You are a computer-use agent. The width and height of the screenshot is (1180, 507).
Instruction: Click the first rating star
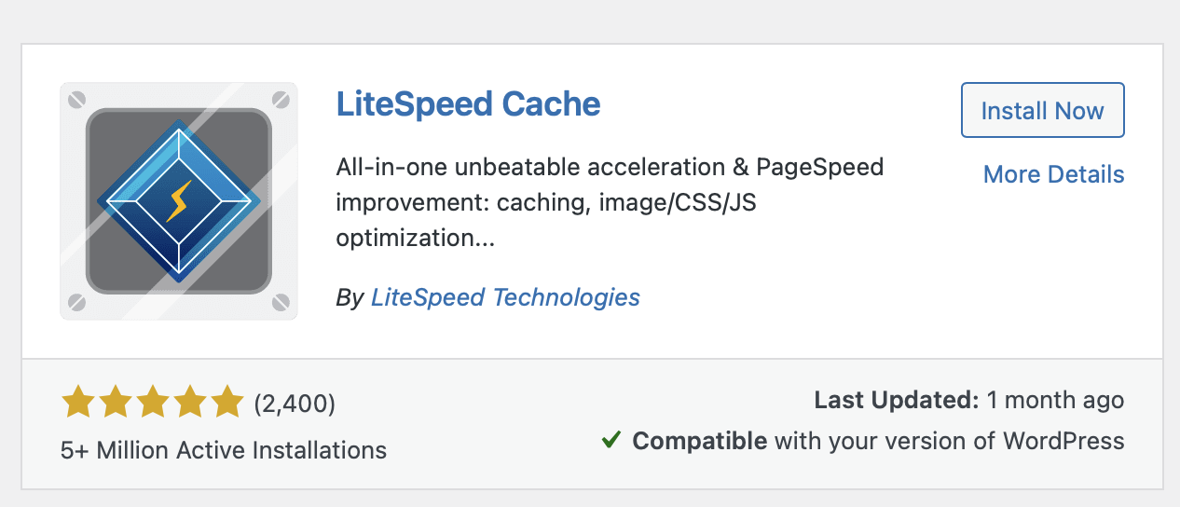pos(77,404)
